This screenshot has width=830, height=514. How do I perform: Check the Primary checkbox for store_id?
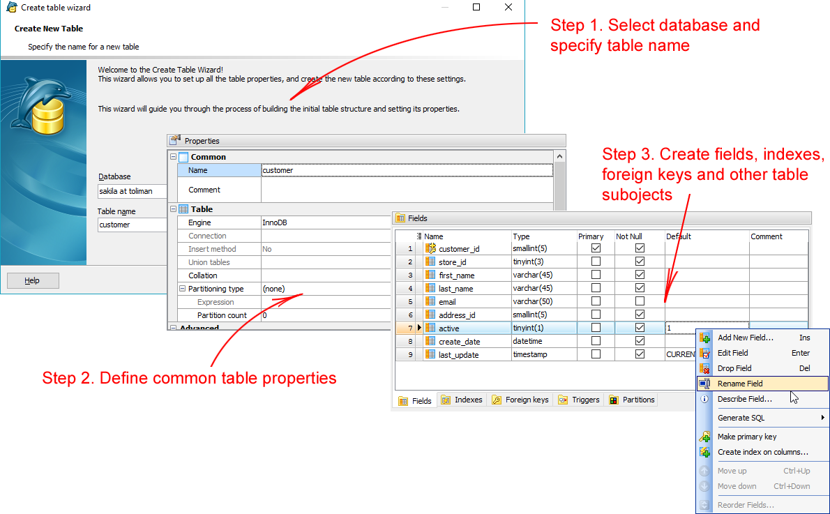596,262
